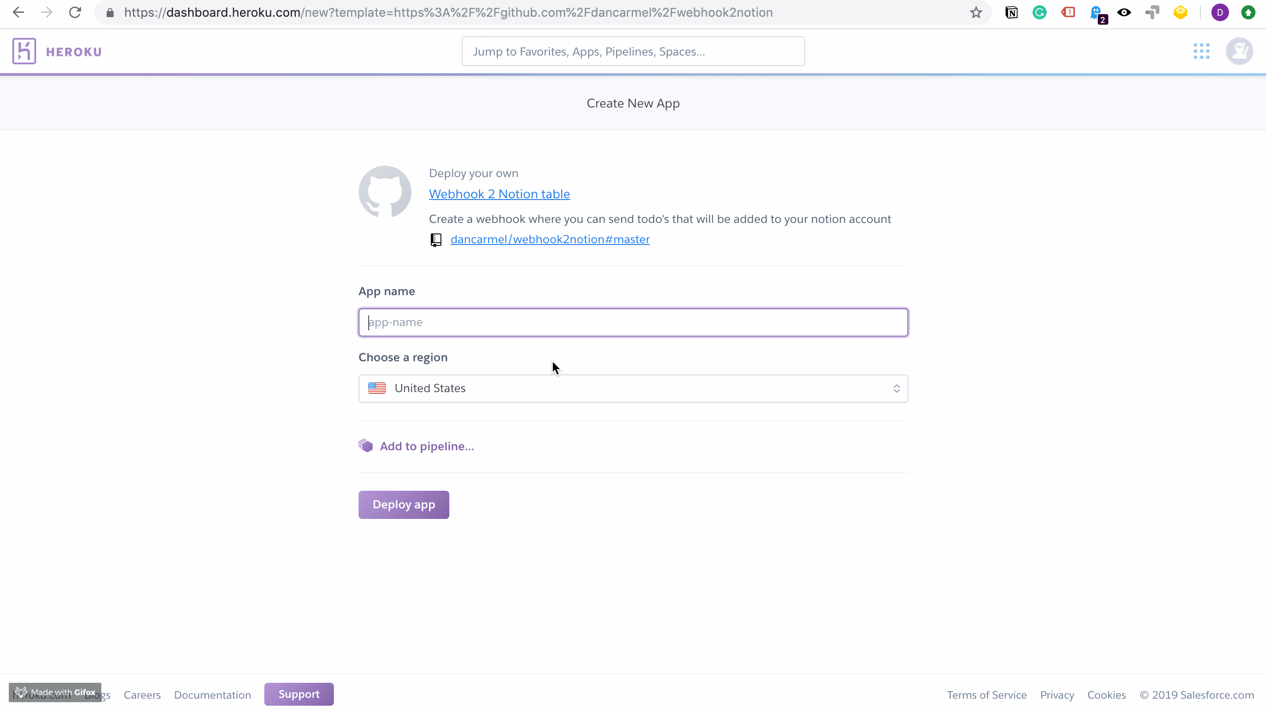Click the GitHub octocat avatar
This screenshot has width=1266, height=711.
[x=385, y=192]
